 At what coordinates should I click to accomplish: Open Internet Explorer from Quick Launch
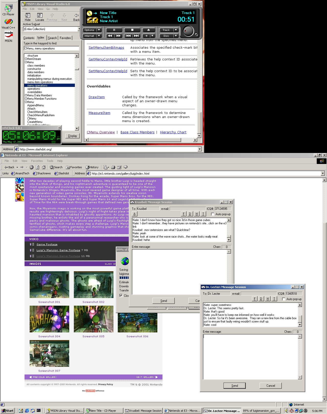pyautogui.click(x=27, y=410)
